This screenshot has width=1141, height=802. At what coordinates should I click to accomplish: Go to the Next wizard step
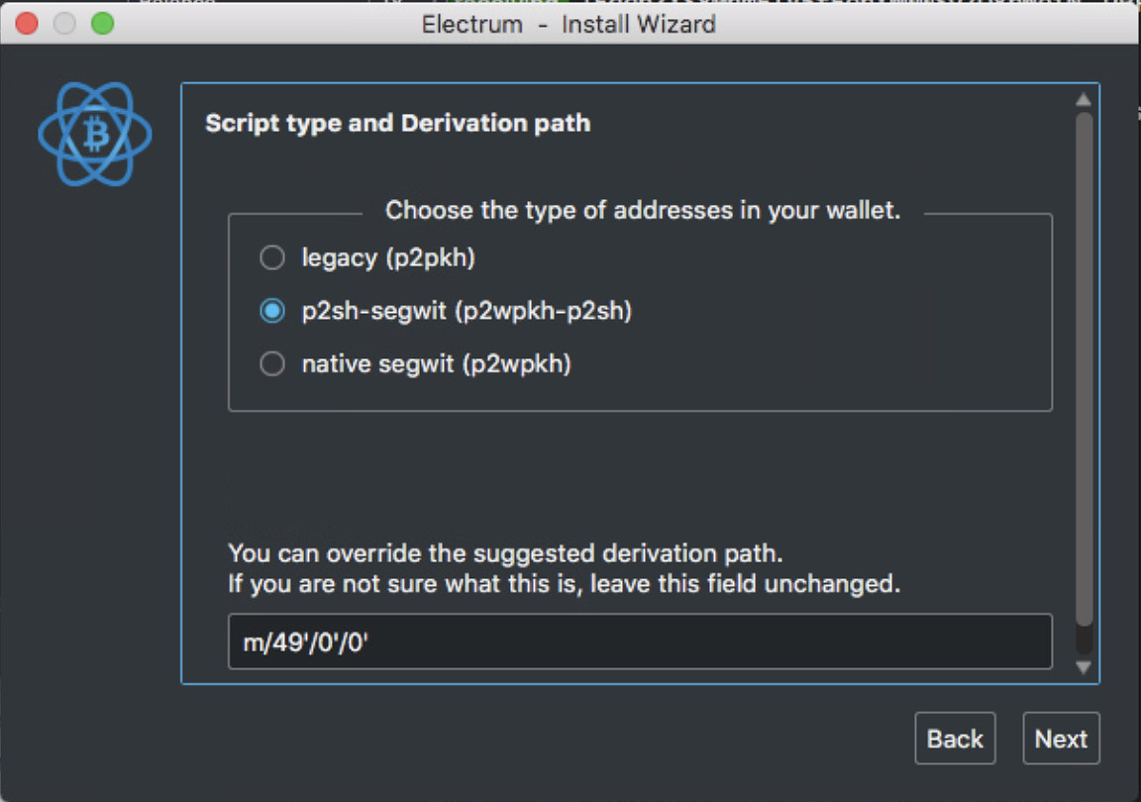tap(1061, 739)
